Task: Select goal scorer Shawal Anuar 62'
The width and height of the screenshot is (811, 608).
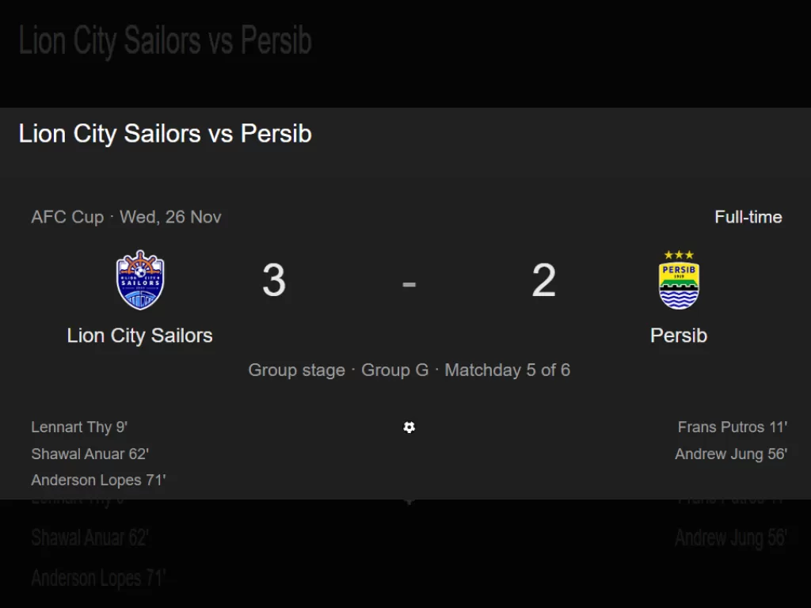Action: coord(90,454)
